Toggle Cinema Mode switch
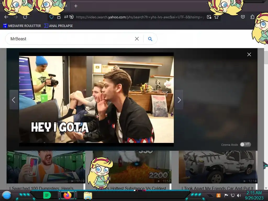Viewport: 268px width, 201px height. [x=245, y=144]
